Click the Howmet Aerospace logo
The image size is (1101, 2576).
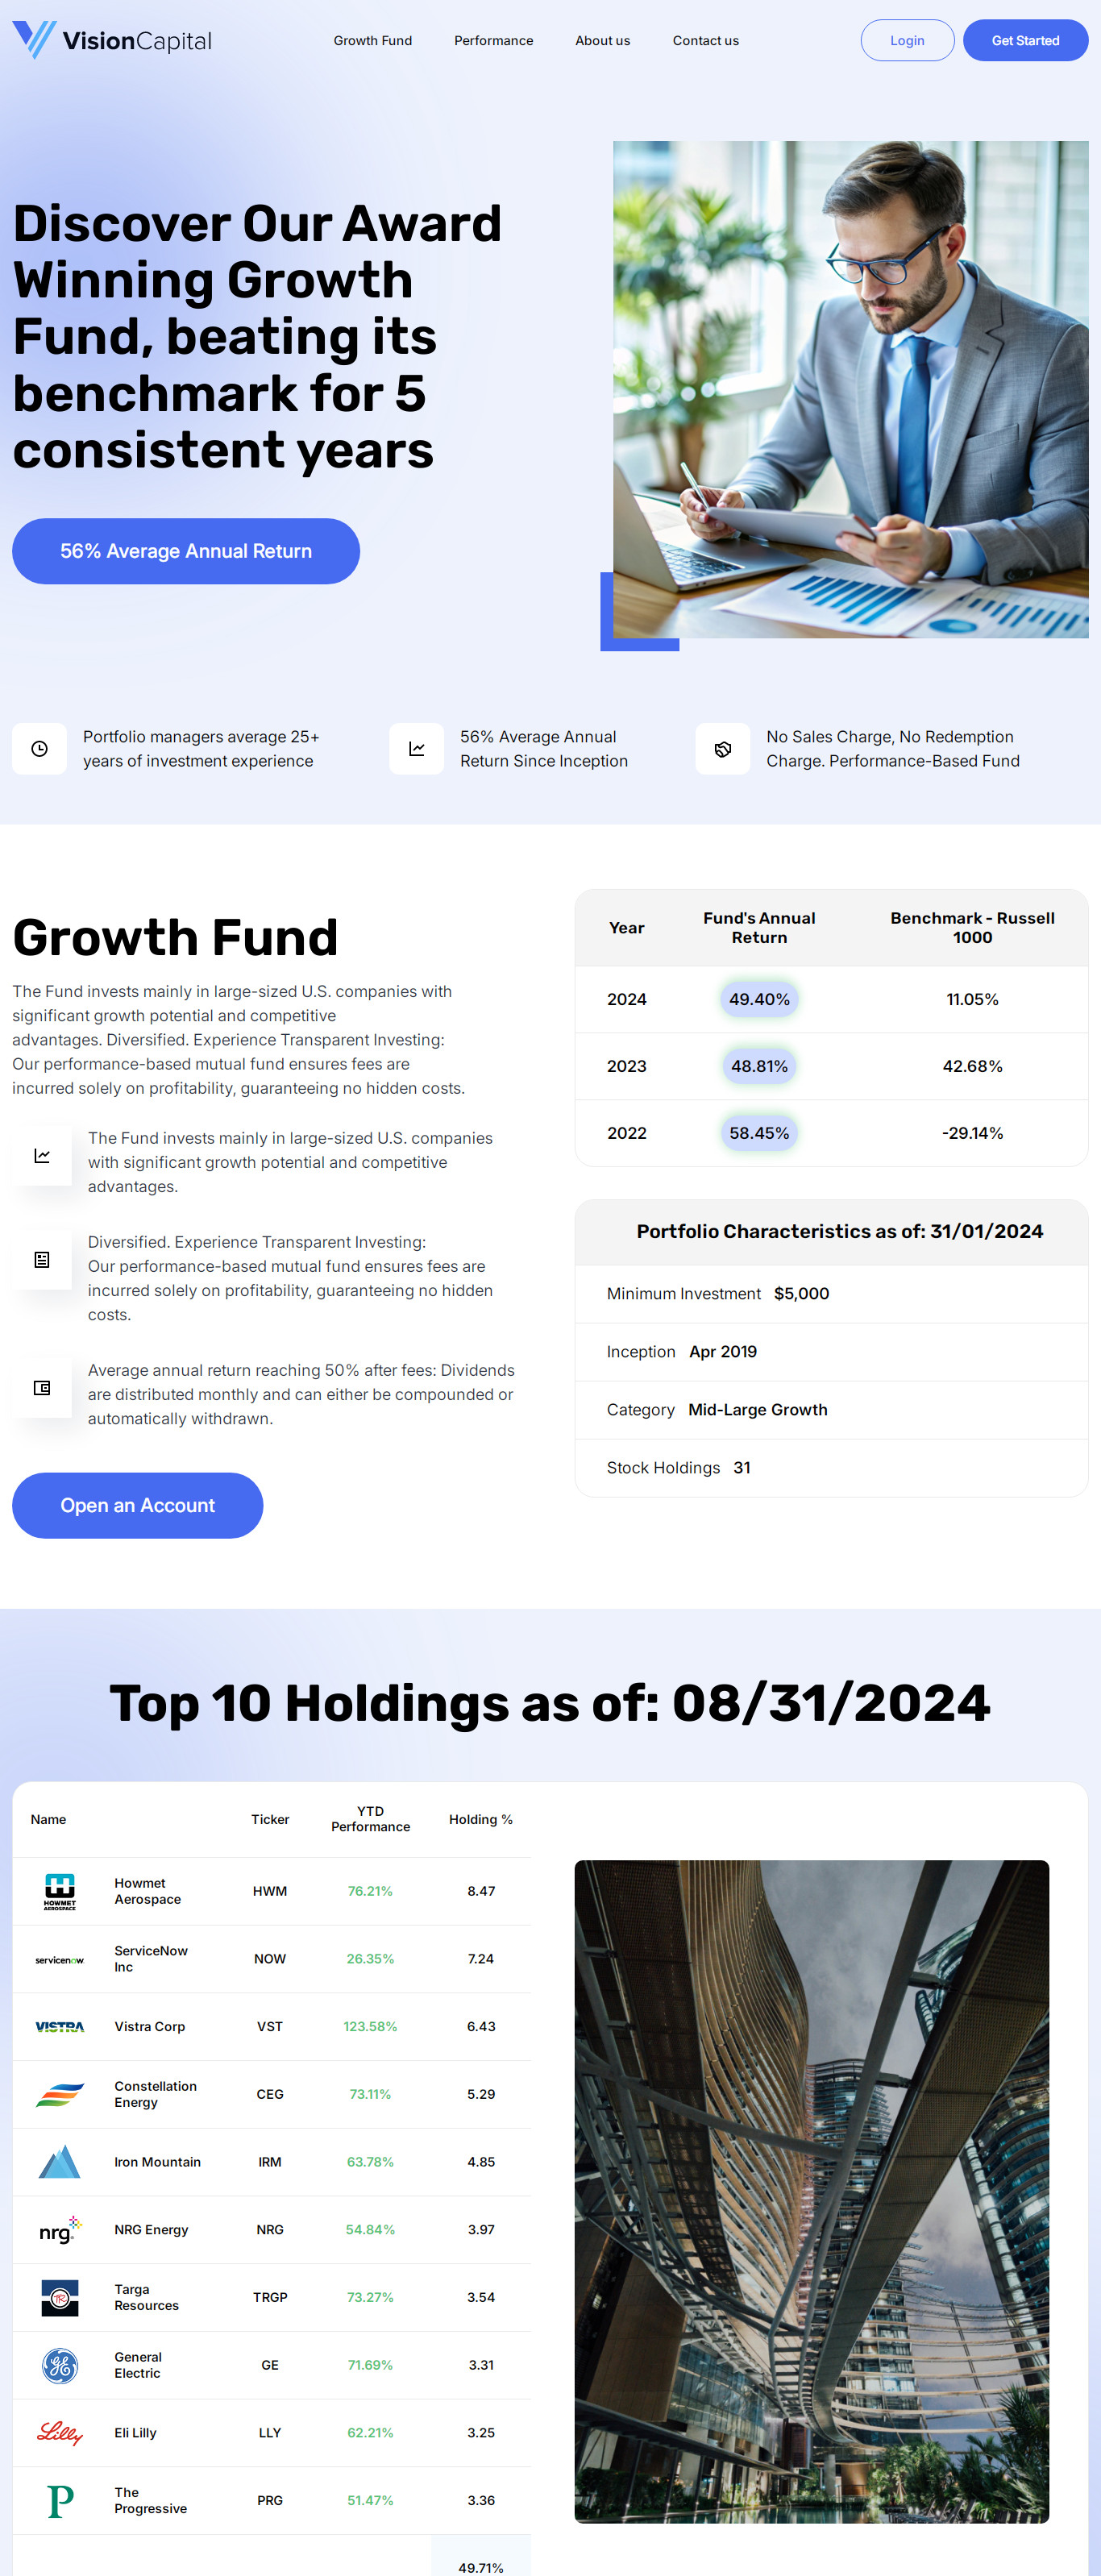60,1891
